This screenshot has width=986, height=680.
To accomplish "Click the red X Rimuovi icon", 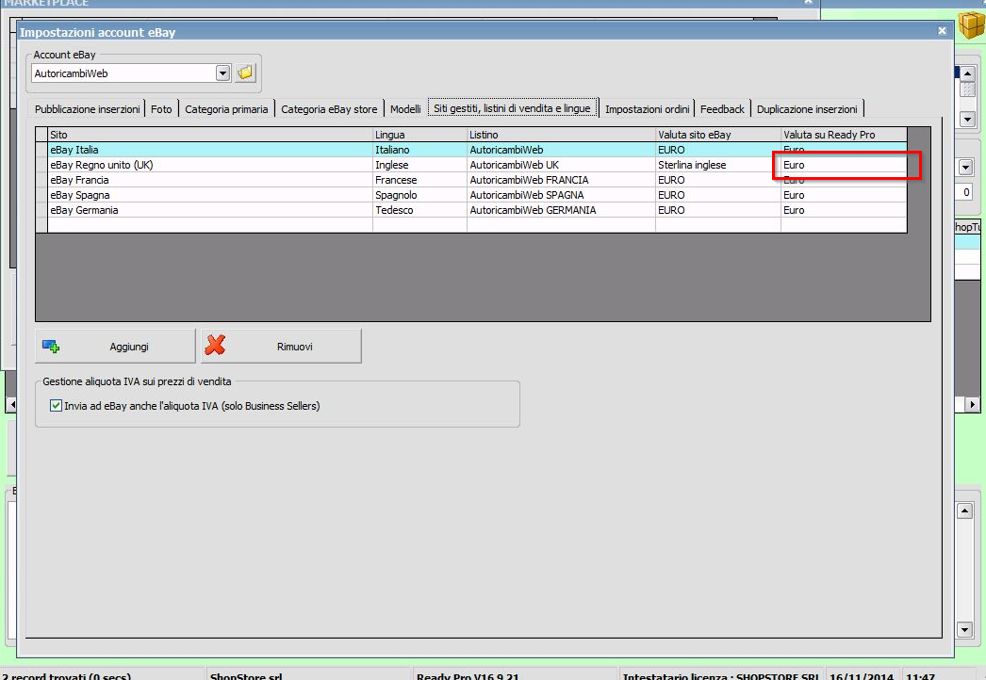I will pos(215,345).
